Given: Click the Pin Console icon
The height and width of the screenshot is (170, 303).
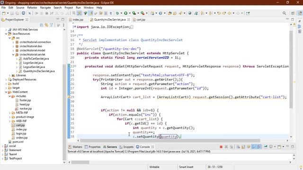Looking at the screenshot, I should pyautogui.click(x=266, y=147).
